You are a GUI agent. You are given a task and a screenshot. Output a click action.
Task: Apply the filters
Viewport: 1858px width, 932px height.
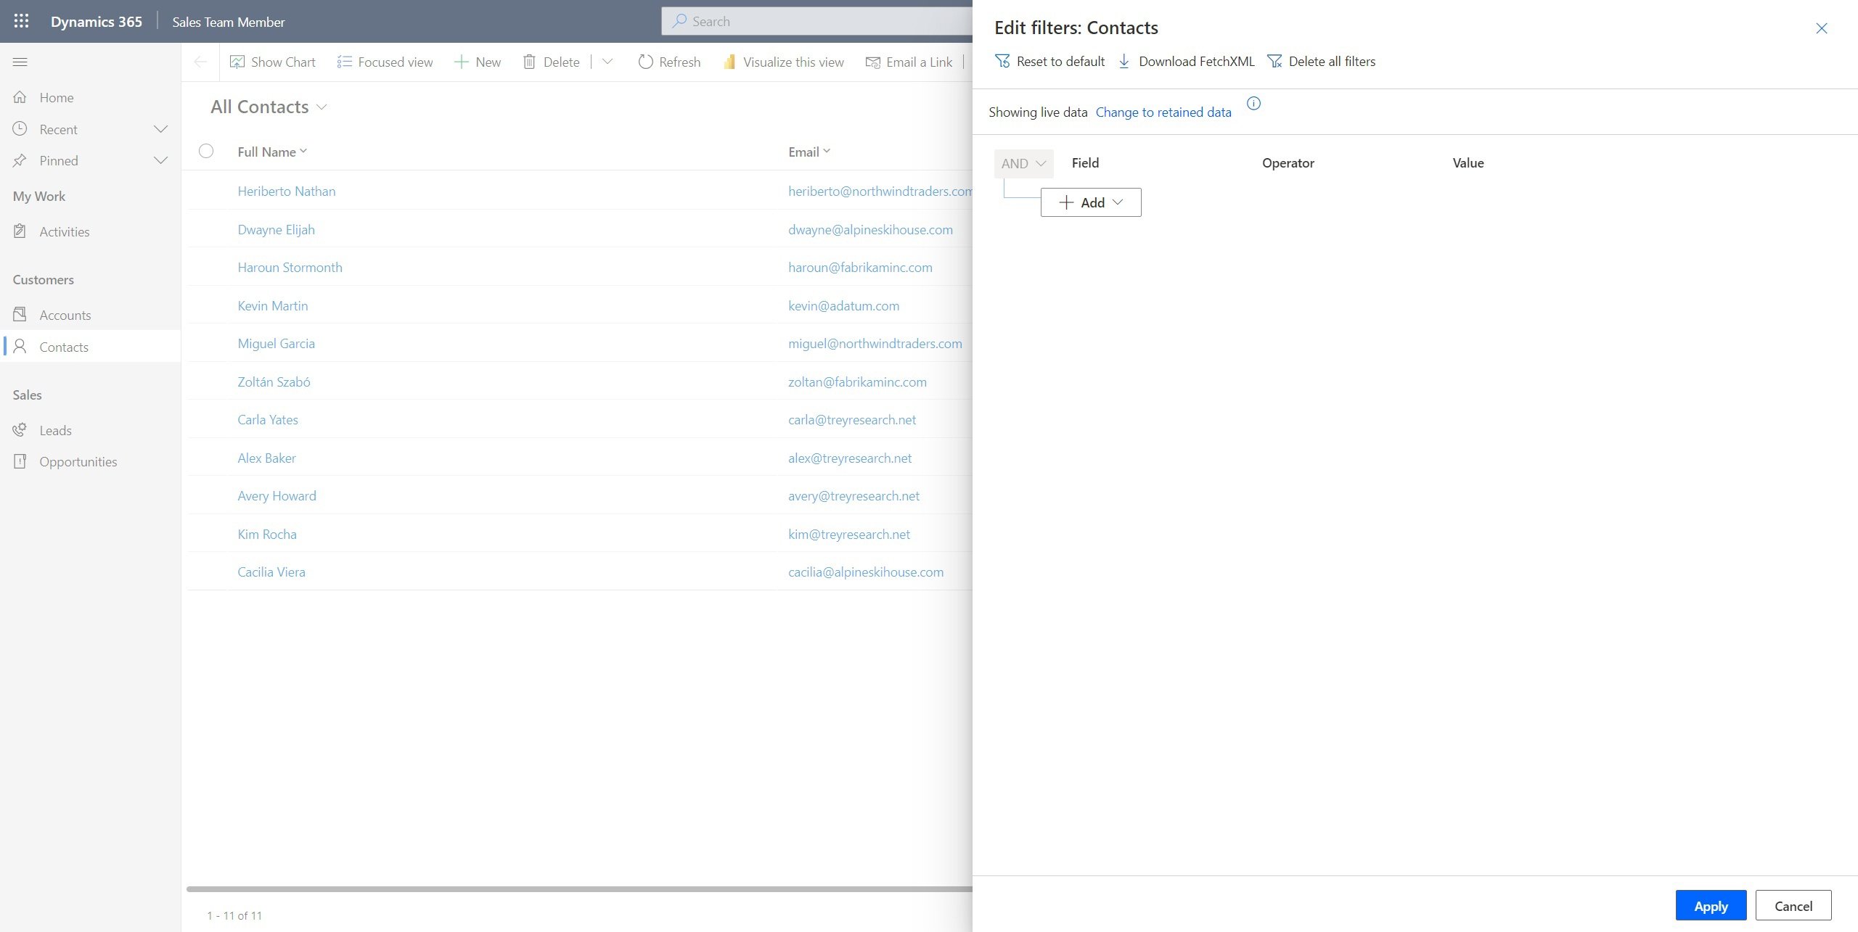point(1711,906)
